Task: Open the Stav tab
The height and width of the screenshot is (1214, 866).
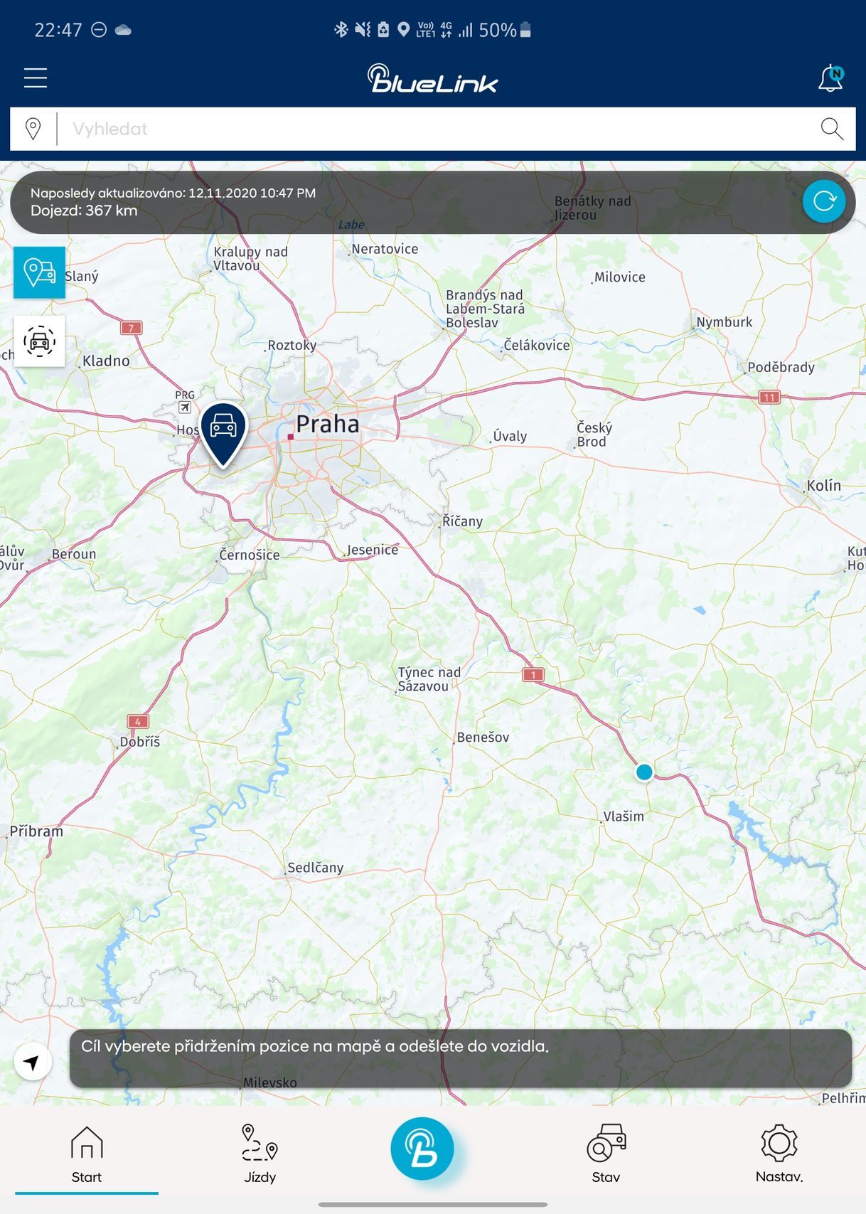Action: pyautogui.click(x=606, y=1155)
